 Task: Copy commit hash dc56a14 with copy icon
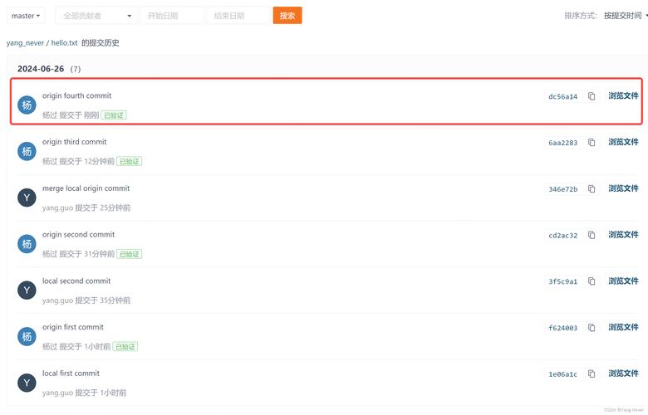[592, 96]
